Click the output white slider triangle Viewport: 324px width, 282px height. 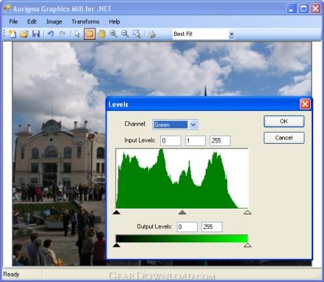point(248,245)
